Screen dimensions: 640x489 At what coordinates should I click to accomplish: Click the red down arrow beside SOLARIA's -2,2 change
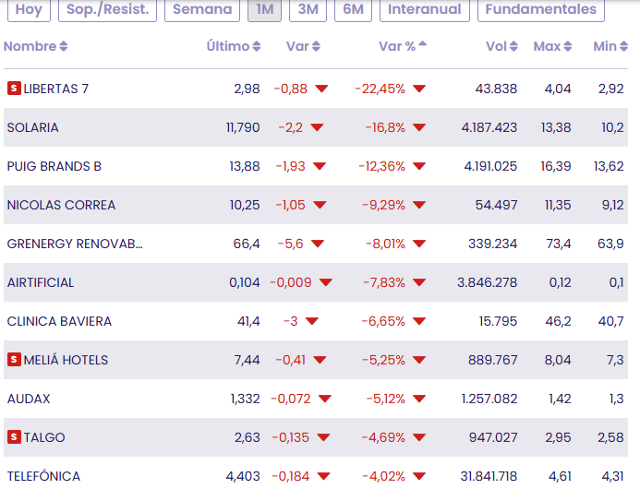pos(317,127)
